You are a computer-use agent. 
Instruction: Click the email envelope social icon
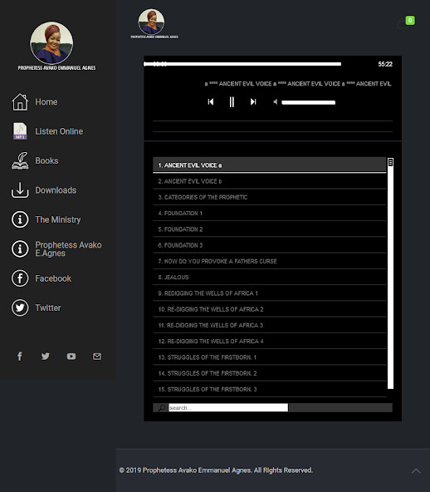(97, 357)
